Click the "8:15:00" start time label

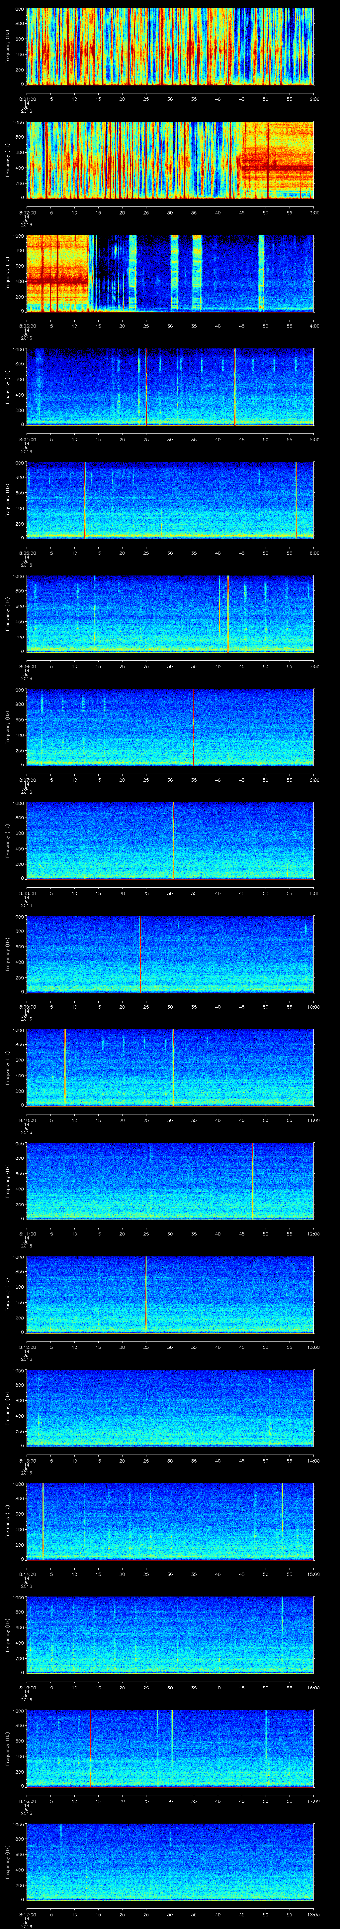pos(27,1688)
